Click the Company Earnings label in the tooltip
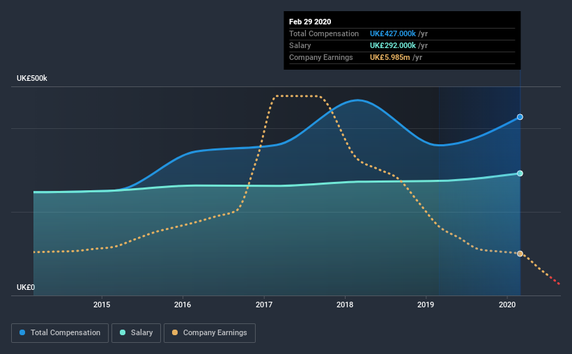This screenshot has width=572, height=354. click(x=321, y=57)
